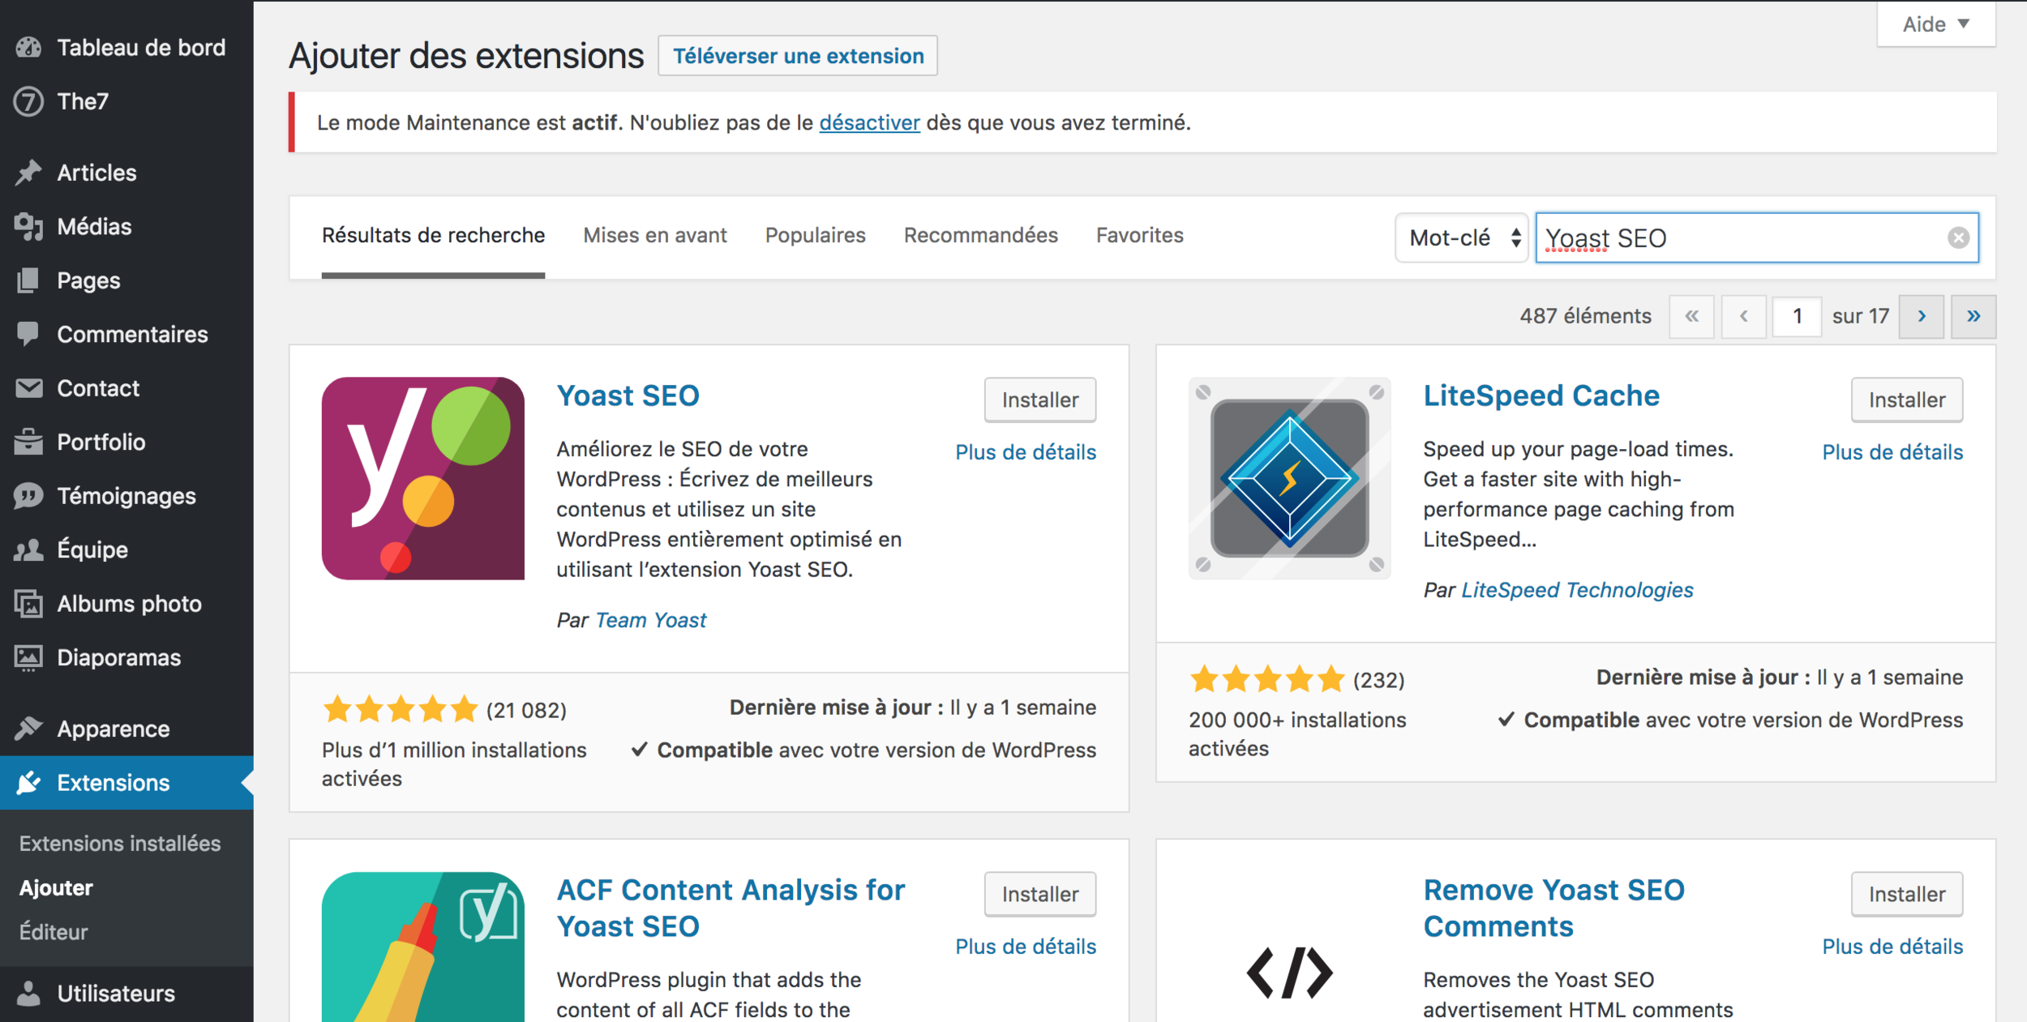The width and height of the screenshot is (2027, 1022).
Task: Click the LiteSpeed Cache plugin thumbnail
Action: (1289, 478)
